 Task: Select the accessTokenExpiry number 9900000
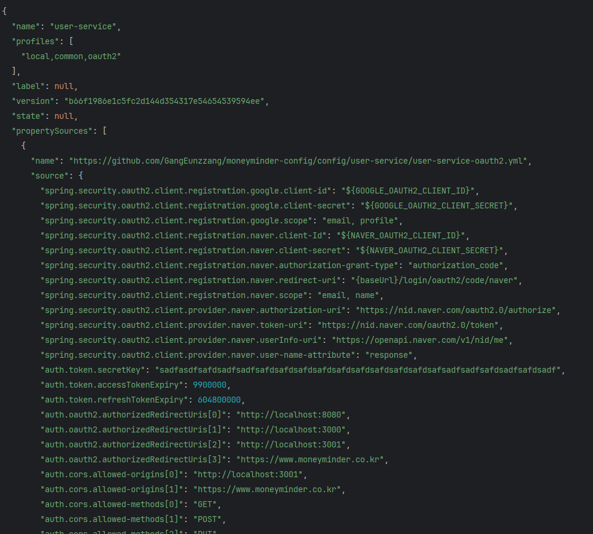coord(210,385)
